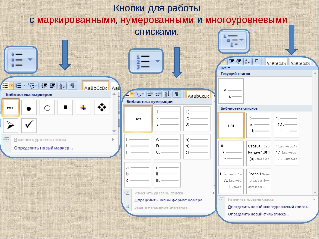Click 'Определить новый формат номера...'
The image size is (319, 239).
pos(170,200)
